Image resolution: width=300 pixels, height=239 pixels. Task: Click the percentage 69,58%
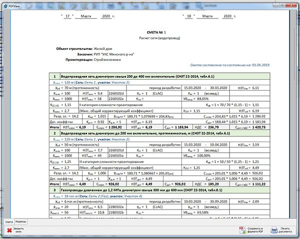(203, 213)
